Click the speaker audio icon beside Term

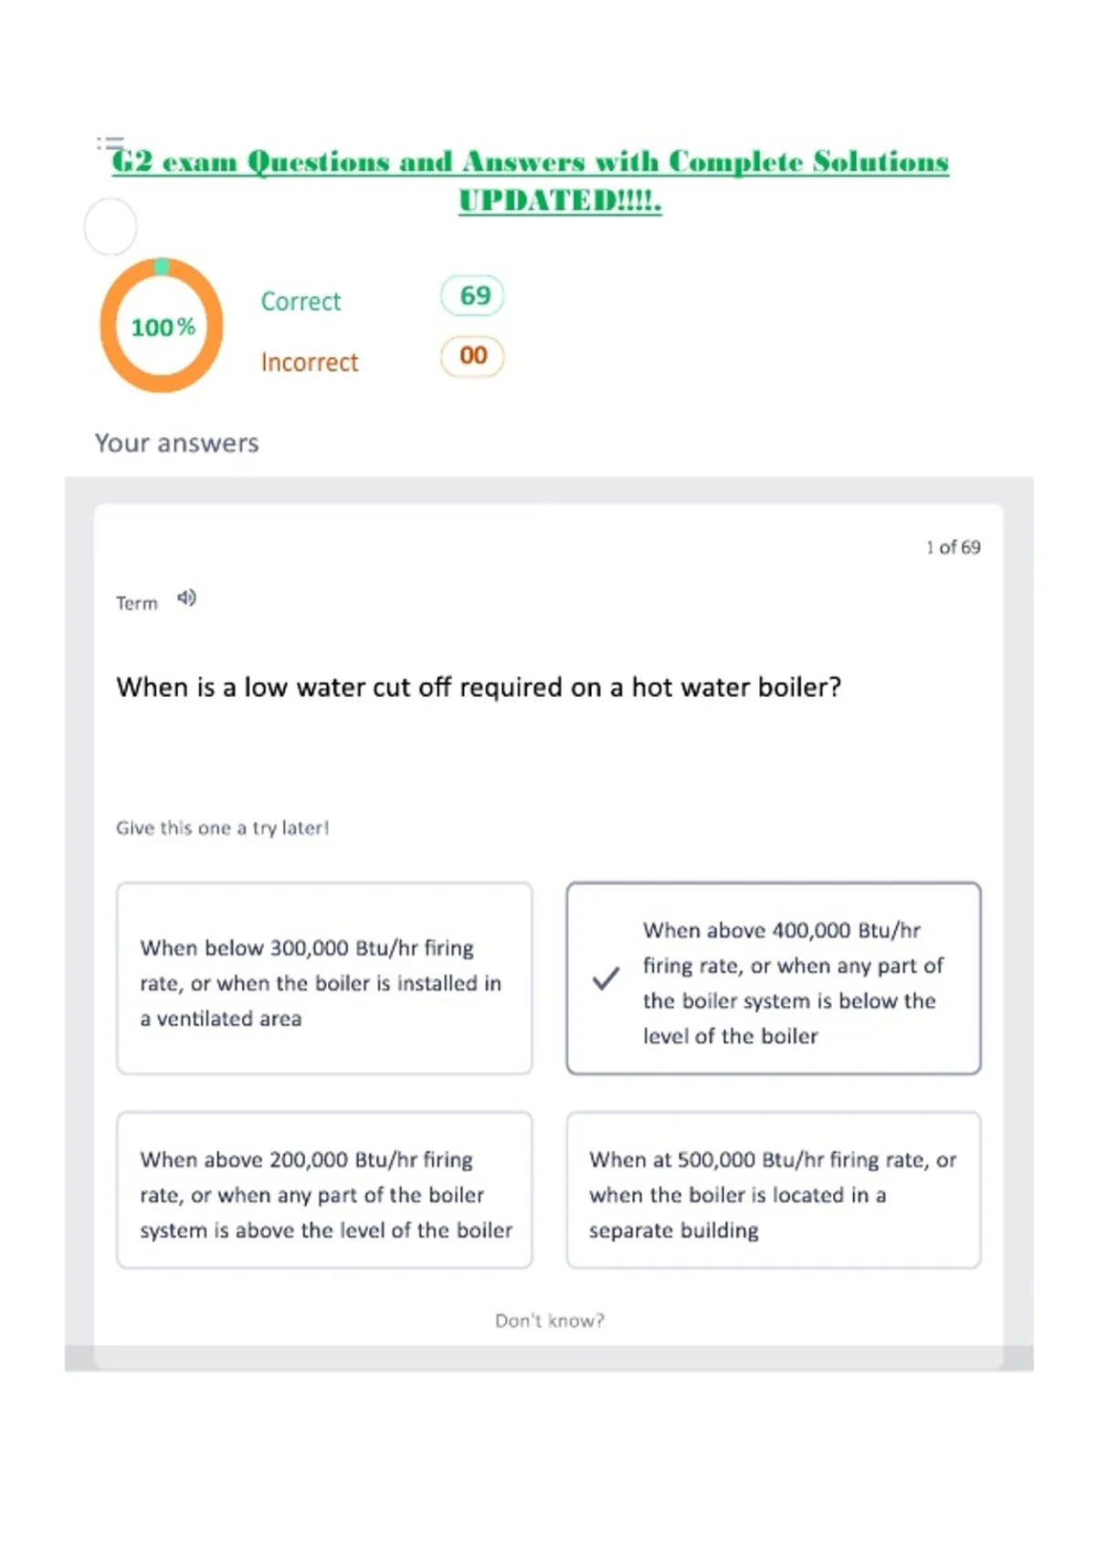pyautogui.click(x=186, y=598)
